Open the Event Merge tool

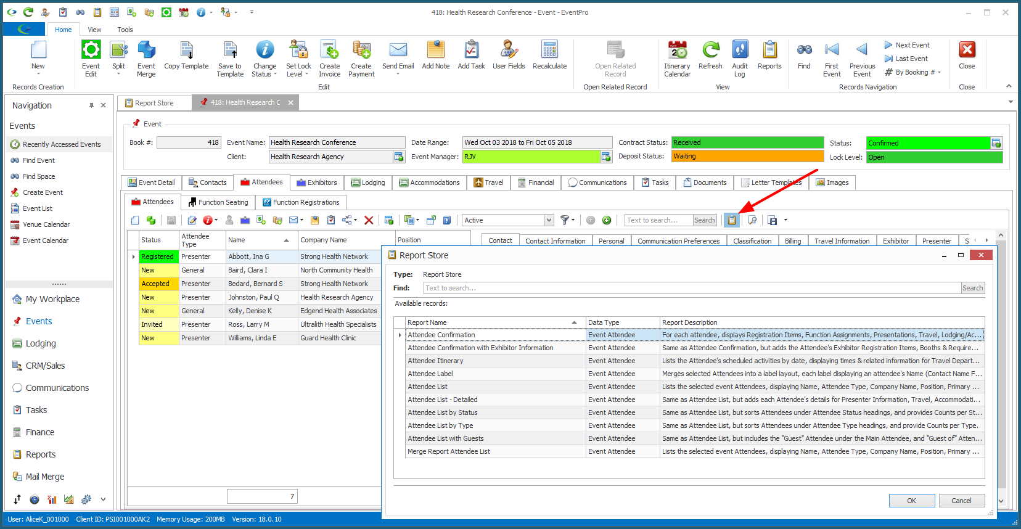coord(146,59)
